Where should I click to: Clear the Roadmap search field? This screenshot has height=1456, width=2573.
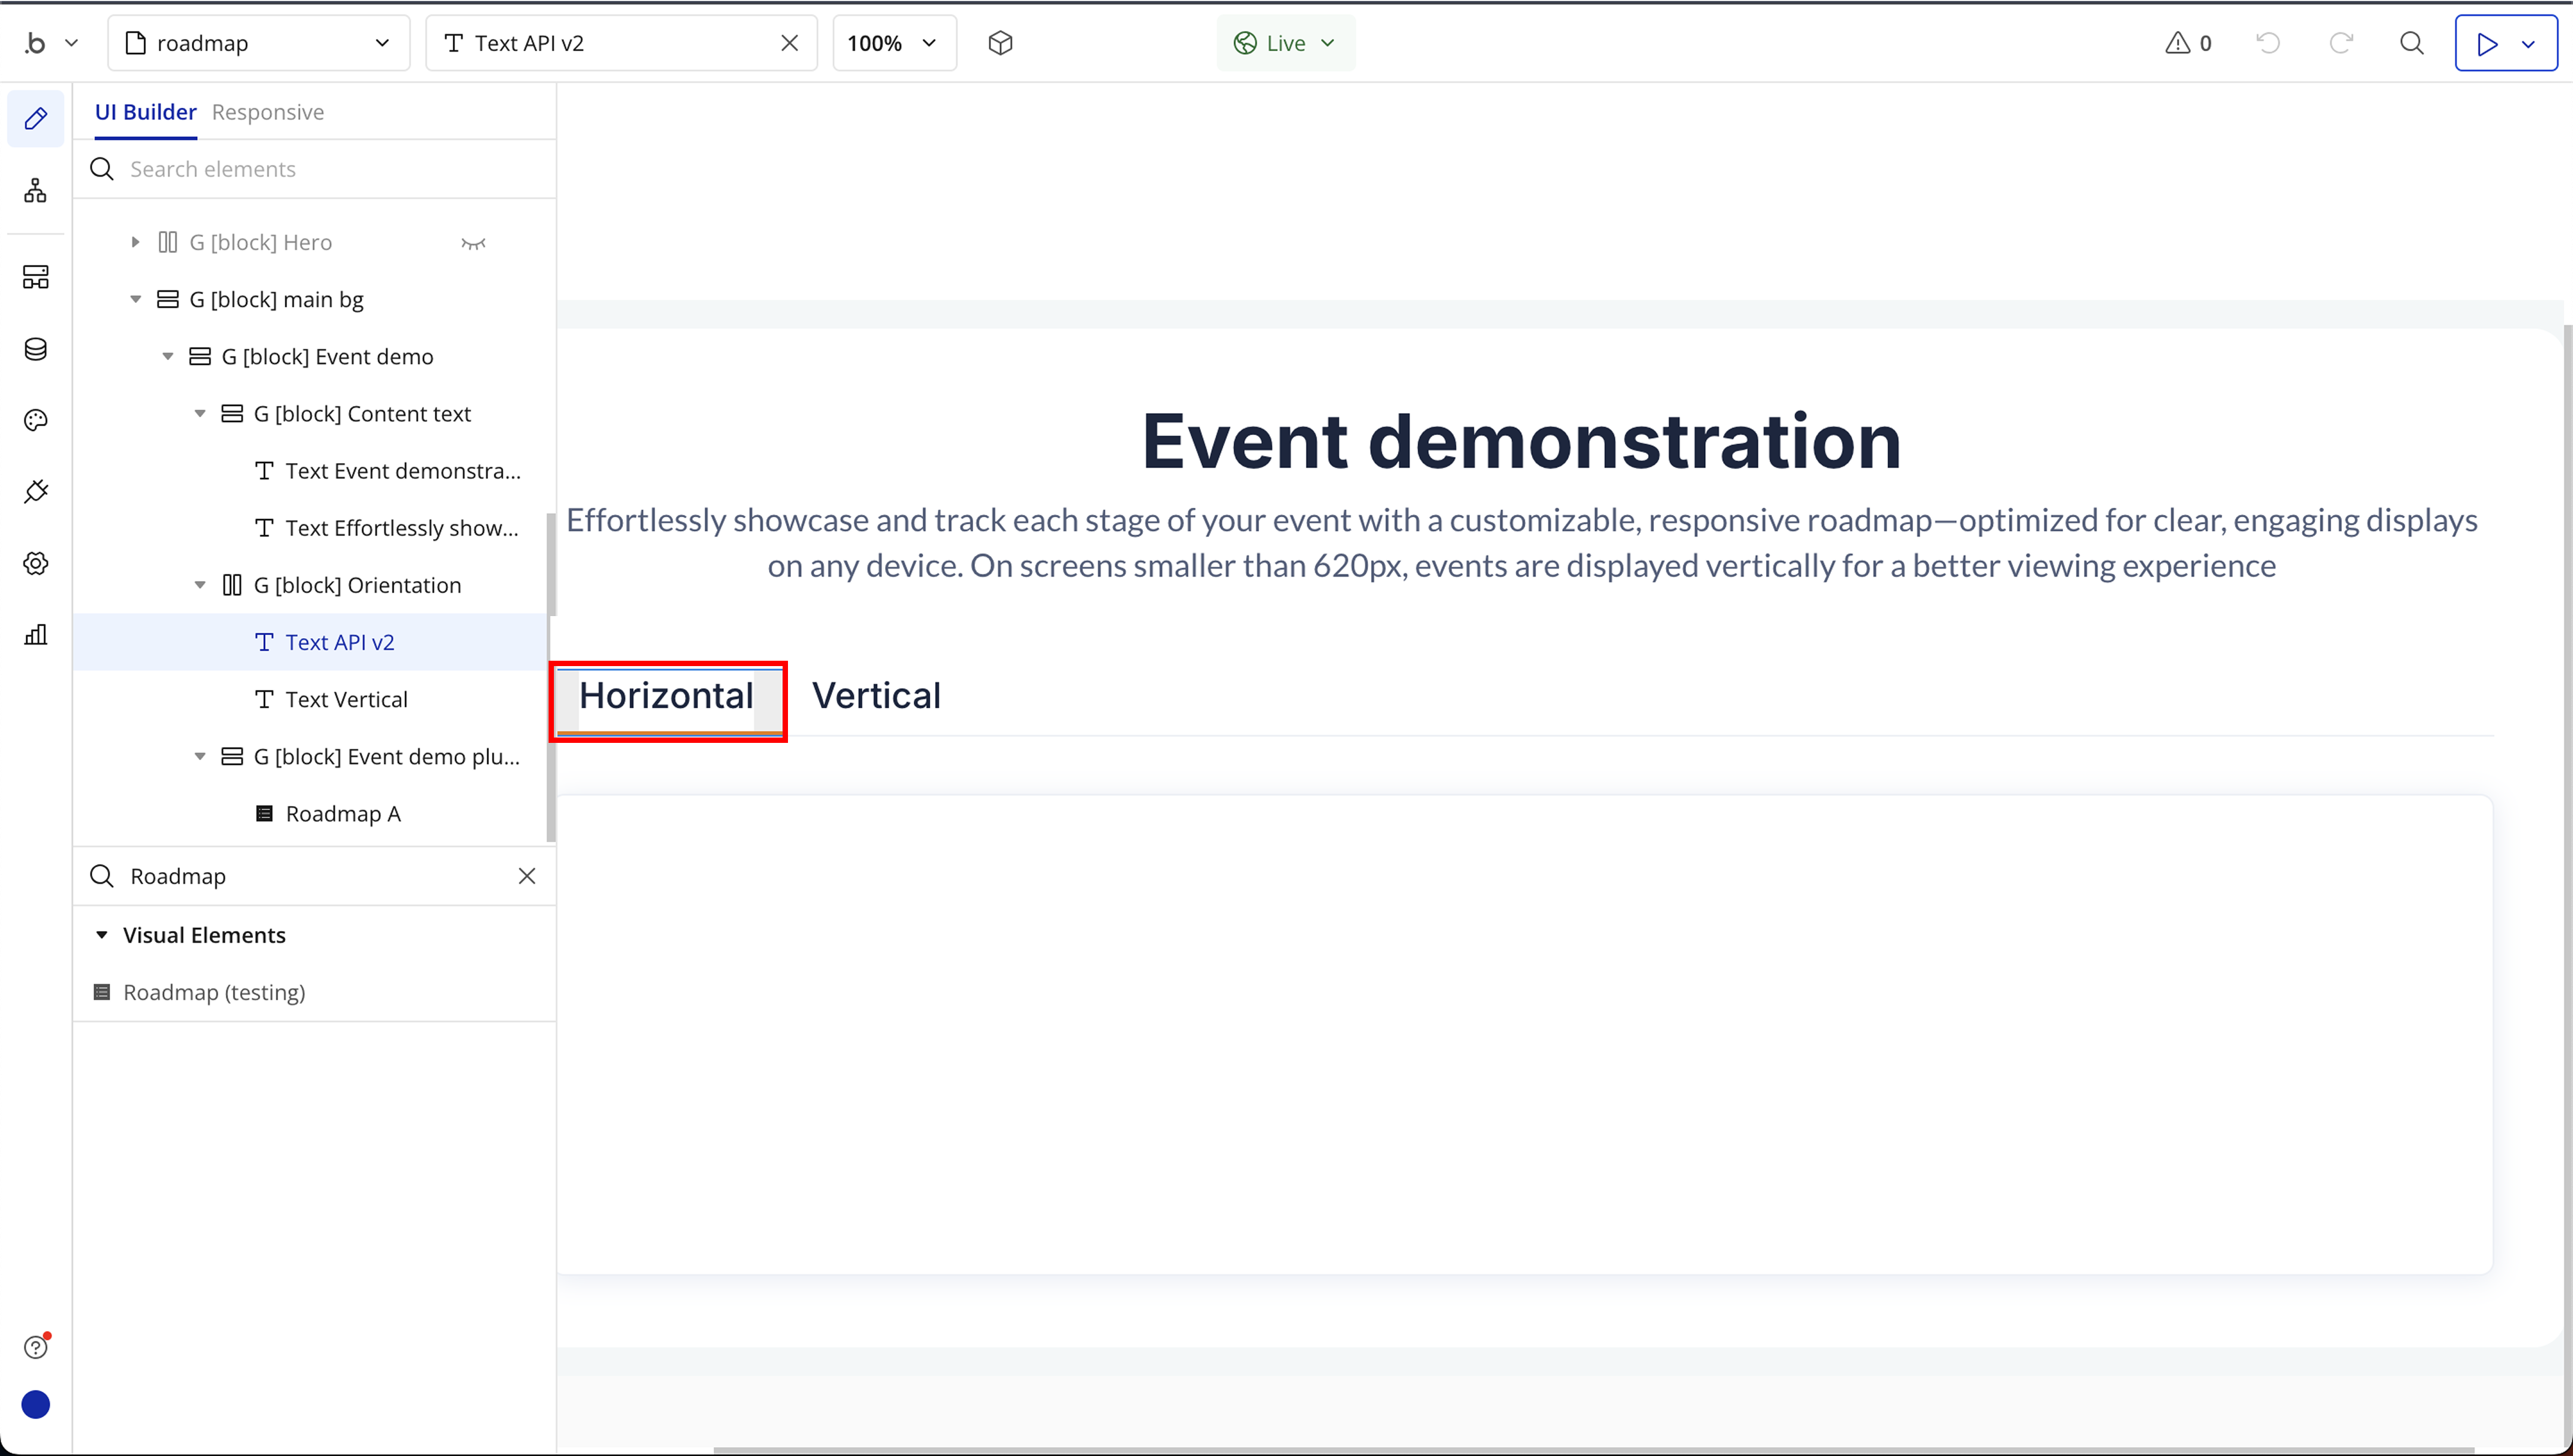point(527,876)
